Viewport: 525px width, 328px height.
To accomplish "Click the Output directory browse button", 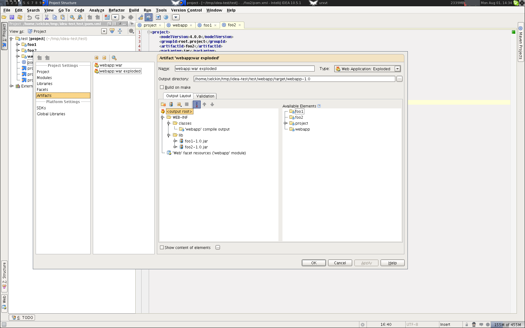I will (399, 79).
